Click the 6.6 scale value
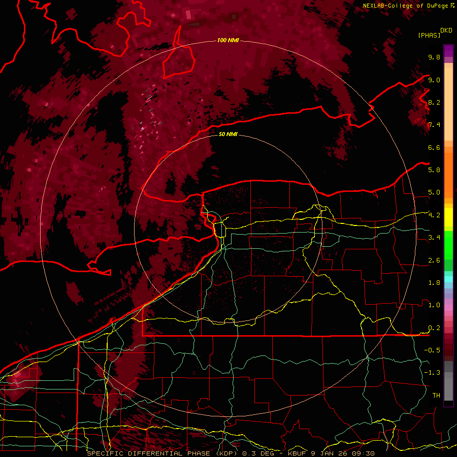The width and height of the screenshot is (457, 457). click(434, 147)
